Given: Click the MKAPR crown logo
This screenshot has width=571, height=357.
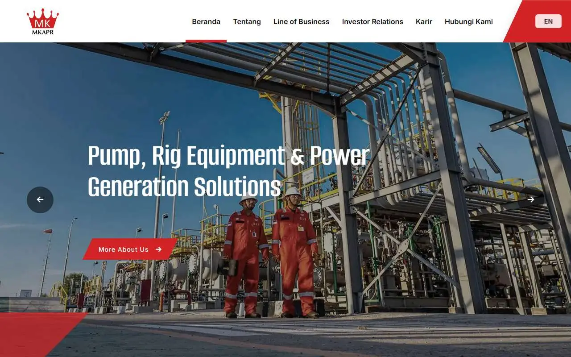Looking at the screenshot, I should coord(43,21).
